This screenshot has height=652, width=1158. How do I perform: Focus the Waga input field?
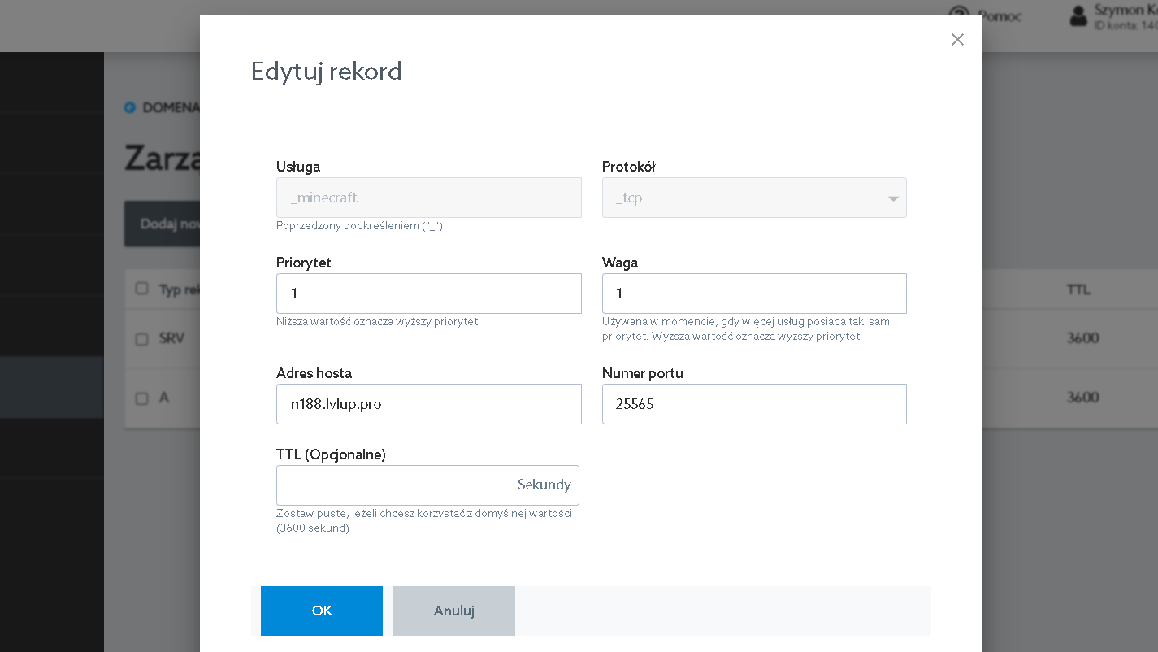pyautogui.click(x=753, y=293)
